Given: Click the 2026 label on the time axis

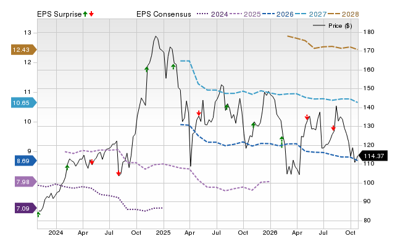Looking at the screenshot, I should (270, 232).
